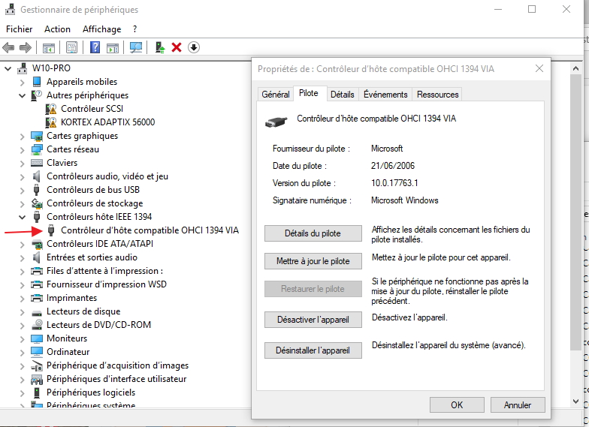Screen dimensions: 589x427
Task: Click the Contrôleur SCSI warning icon
Action: click(x=51, y=109)
